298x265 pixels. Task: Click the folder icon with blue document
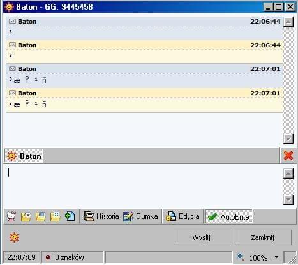(x=40, y=216)
